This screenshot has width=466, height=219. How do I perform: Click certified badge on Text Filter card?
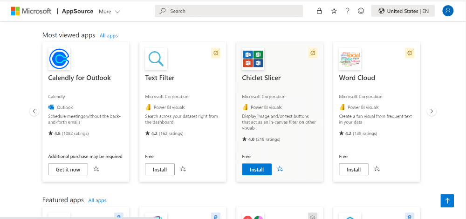[216, 53]
